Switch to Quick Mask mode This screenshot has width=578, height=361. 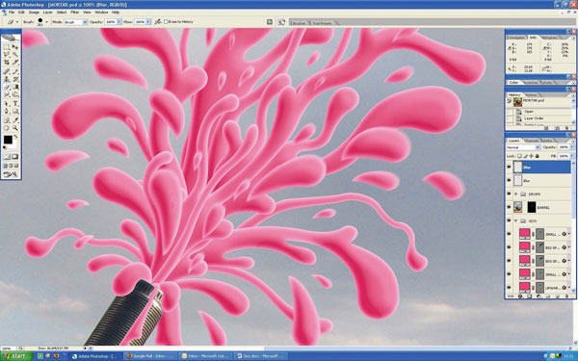[15, 157]
